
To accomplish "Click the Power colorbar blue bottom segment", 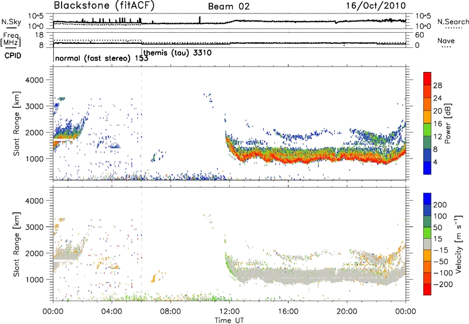I will pos(427,168).
